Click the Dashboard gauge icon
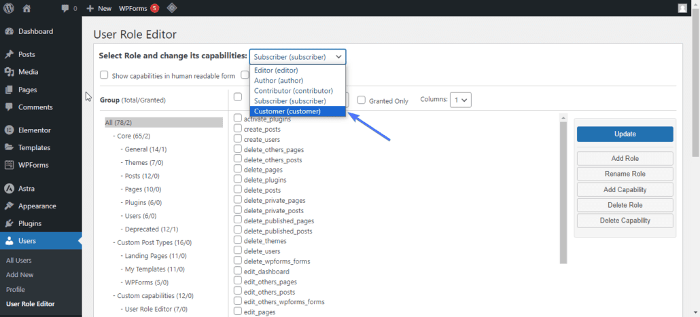The image size is (700, 317). (x=8, y=32)
